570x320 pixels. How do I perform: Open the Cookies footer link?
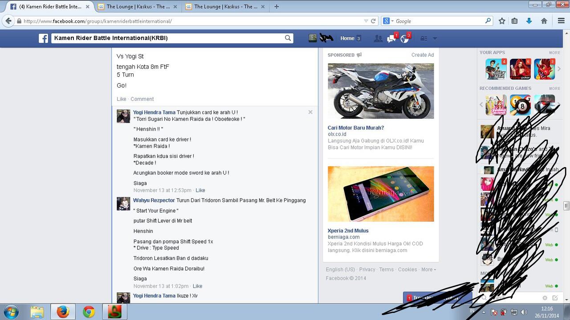point(407,269)
